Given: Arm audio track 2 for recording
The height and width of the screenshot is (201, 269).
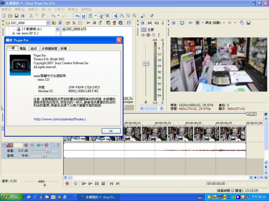Looking at the screenshot, I should point(26,145).
